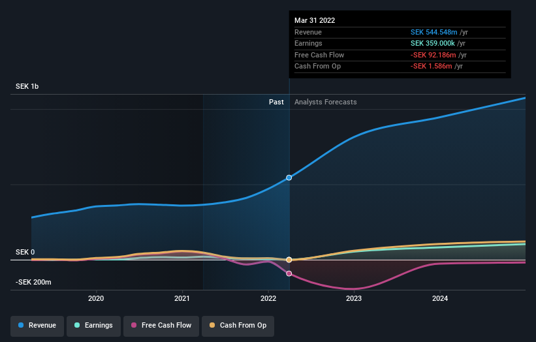
Task: Toggle the Free Cash Flow legend series
Action: pyautogui.click(x=161, y=326)
